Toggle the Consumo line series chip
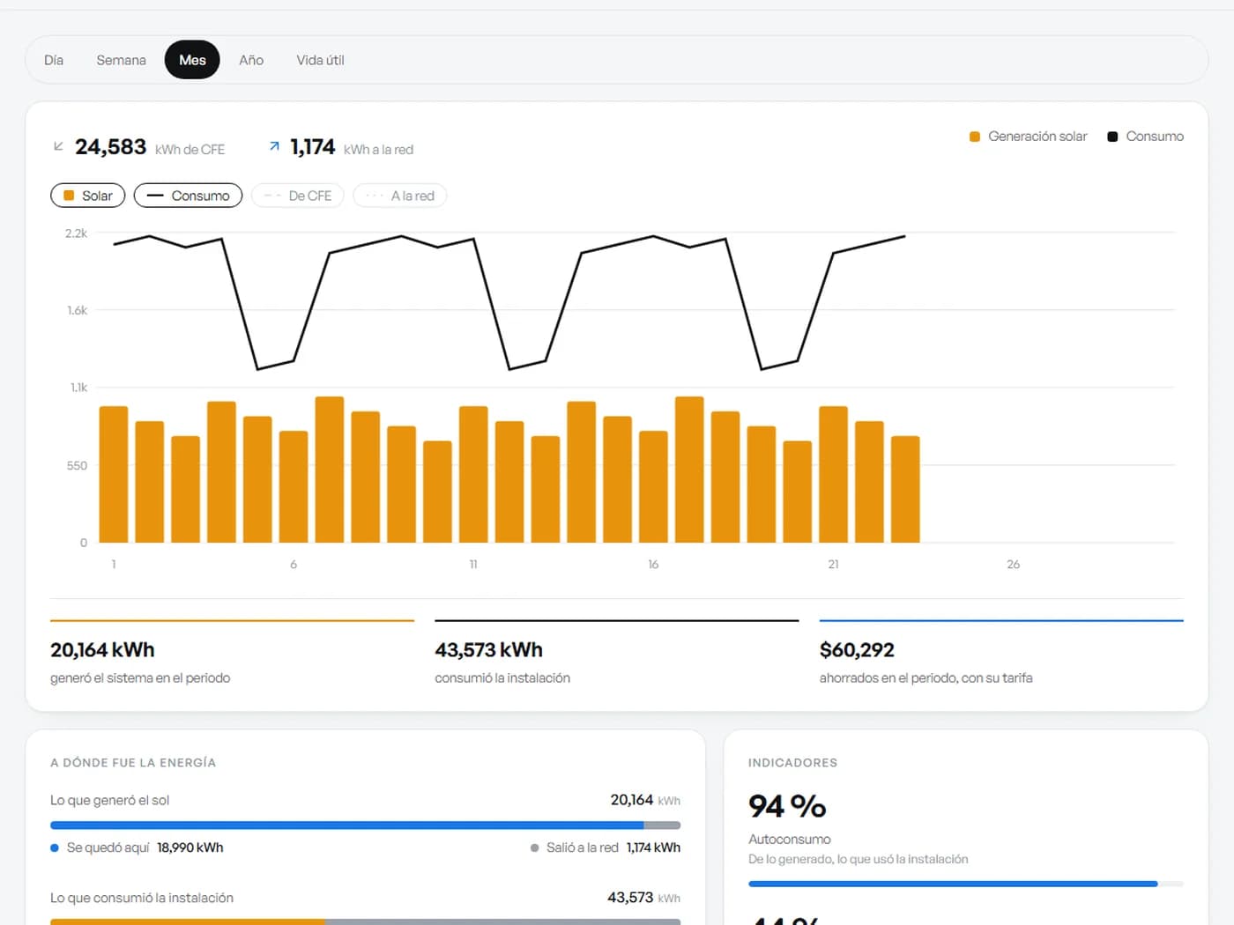This screenshot has width=1234, height=925. [188, 196]
